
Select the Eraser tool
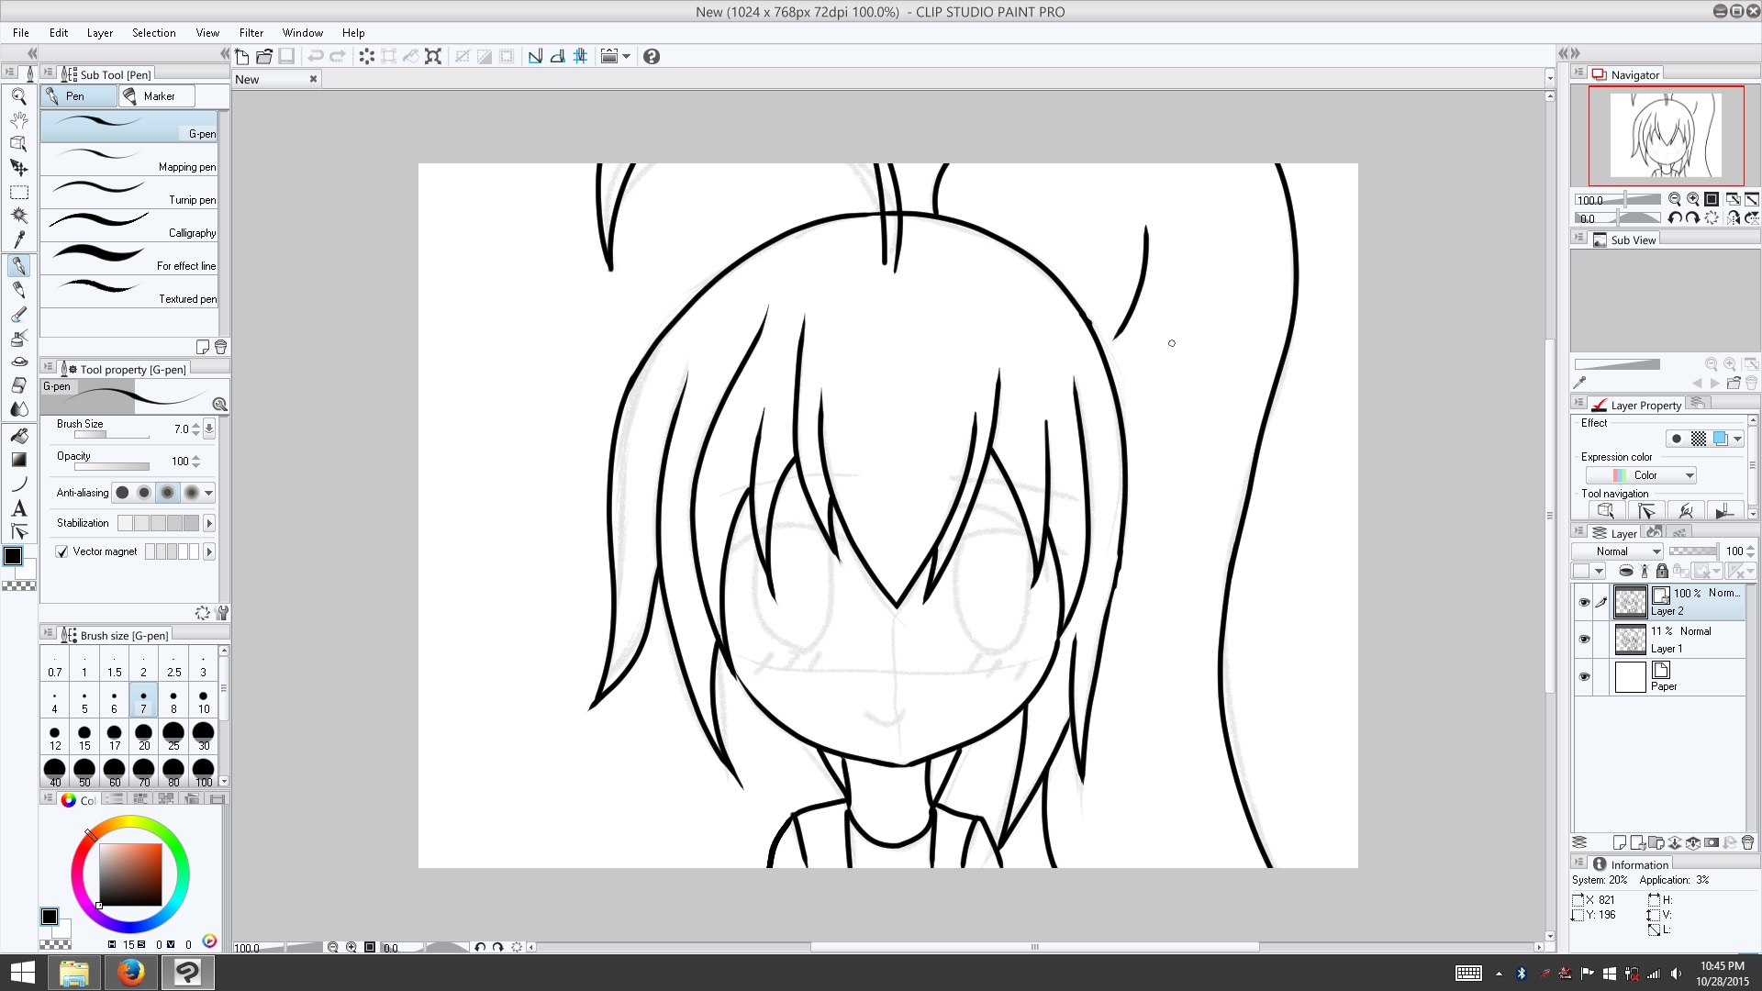(x=18, y=385)
